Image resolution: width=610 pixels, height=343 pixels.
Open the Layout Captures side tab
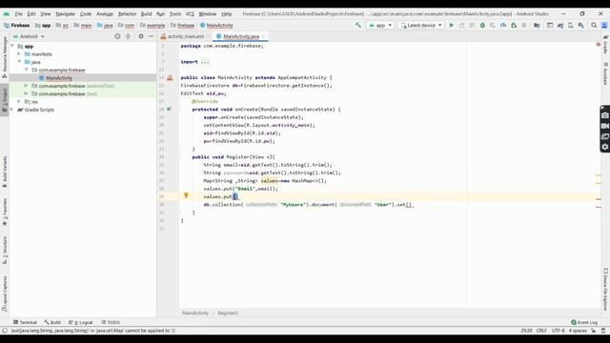pos(5,294)
